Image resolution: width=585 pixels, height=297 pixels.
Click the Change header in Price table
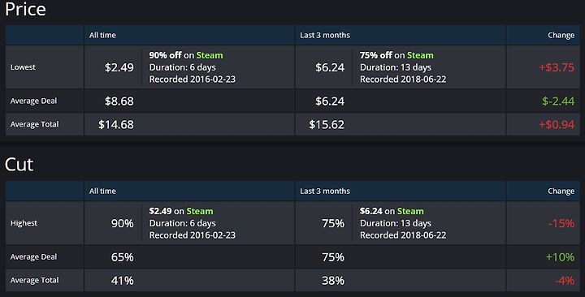[x=561, y=35]
